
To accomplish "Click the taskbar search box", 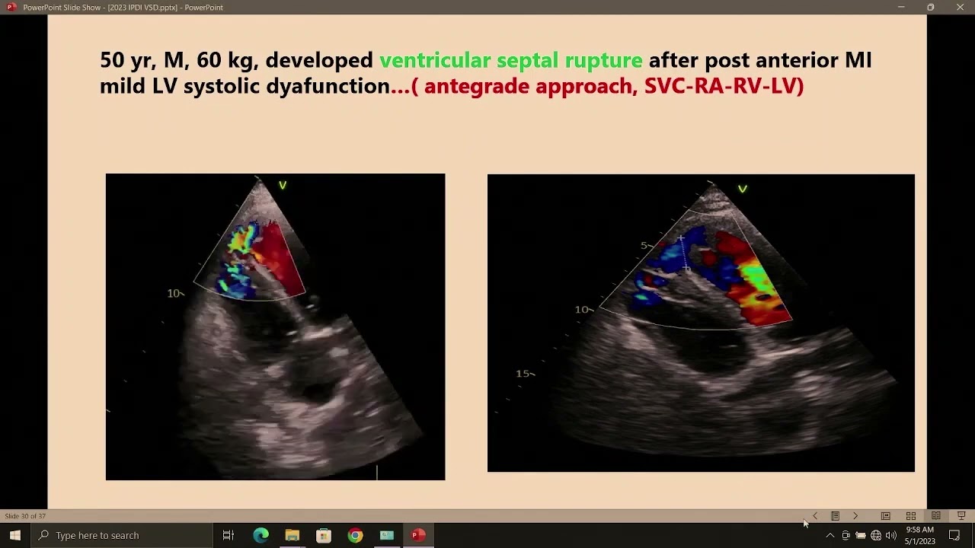I will [x=122, y=535].
